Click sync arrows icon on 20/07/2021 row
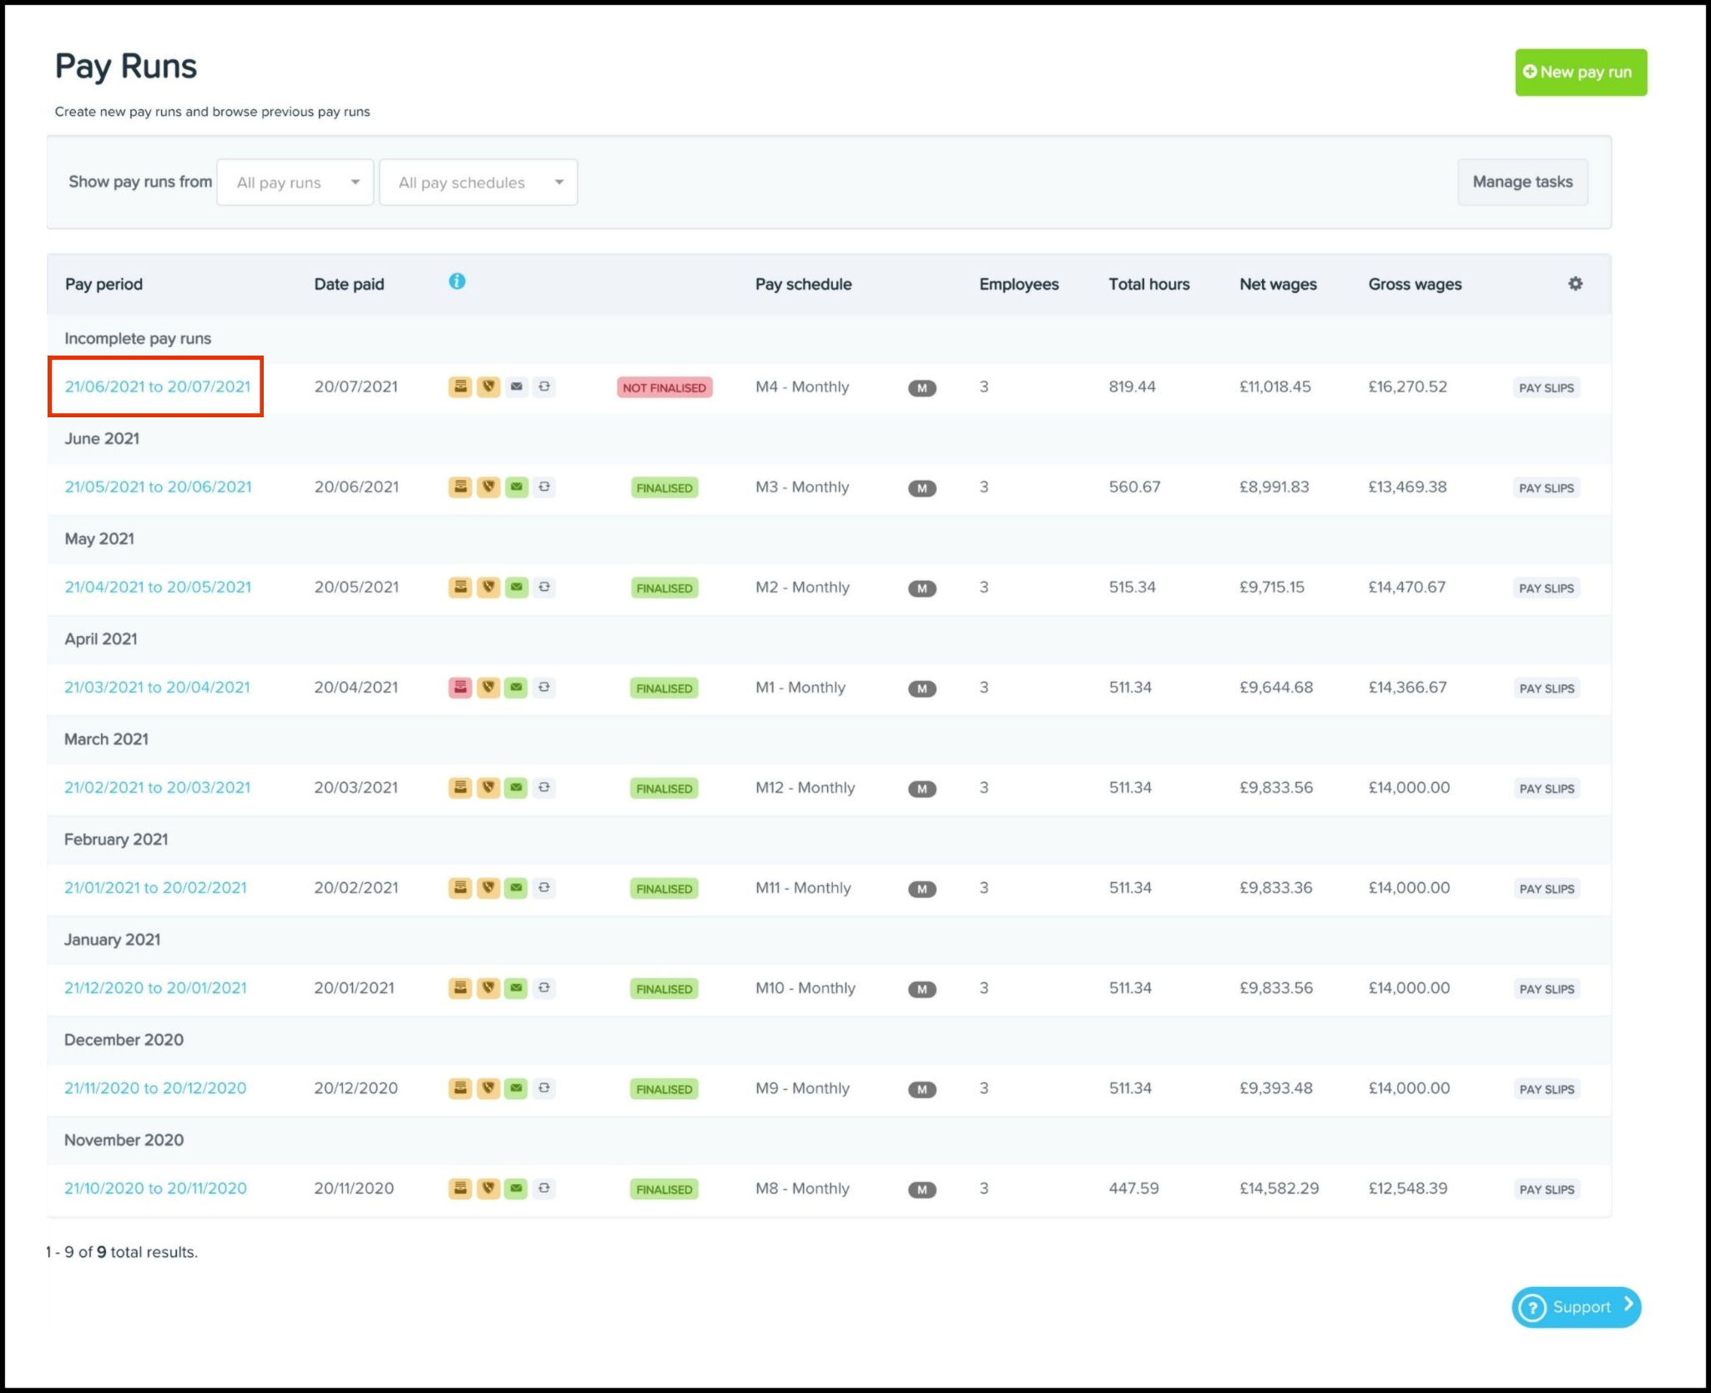 tap(544, 386)
